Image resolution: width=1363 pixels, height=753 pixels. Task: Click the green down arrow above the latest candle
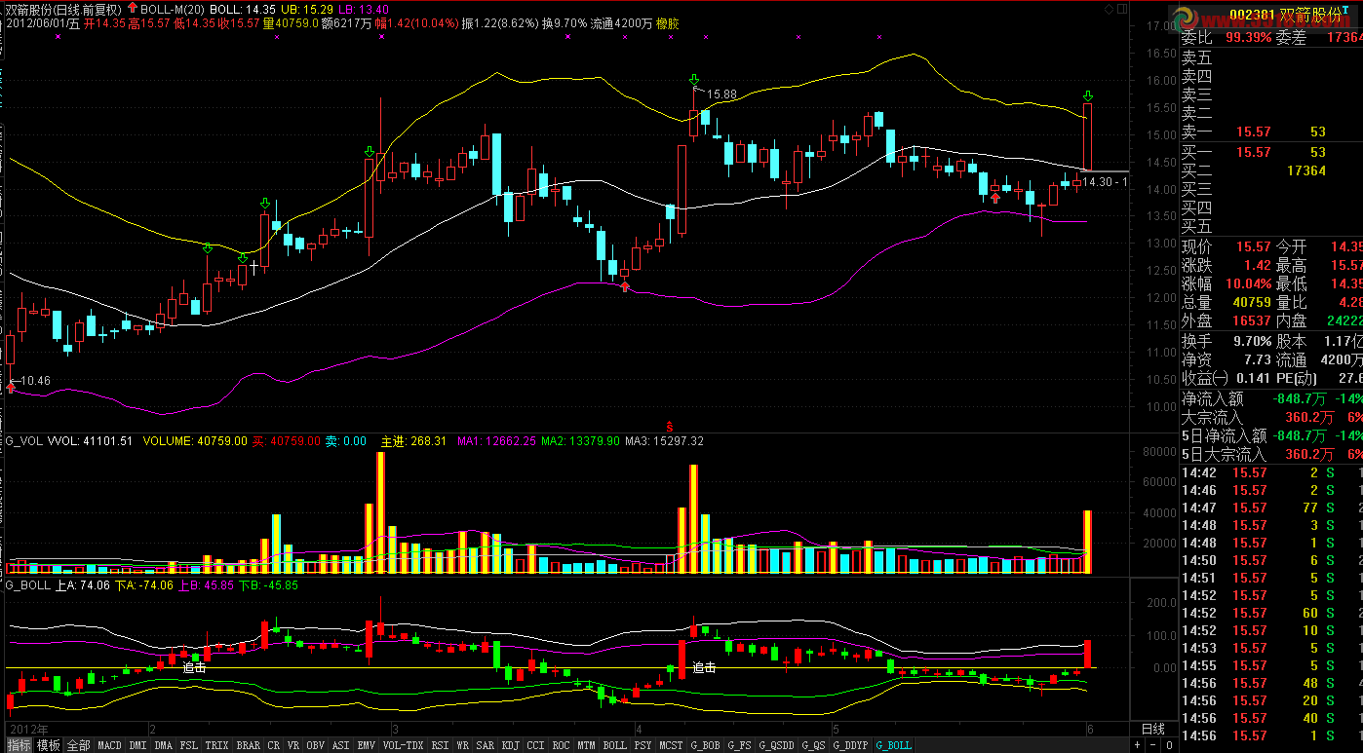tap(1088, 95)
